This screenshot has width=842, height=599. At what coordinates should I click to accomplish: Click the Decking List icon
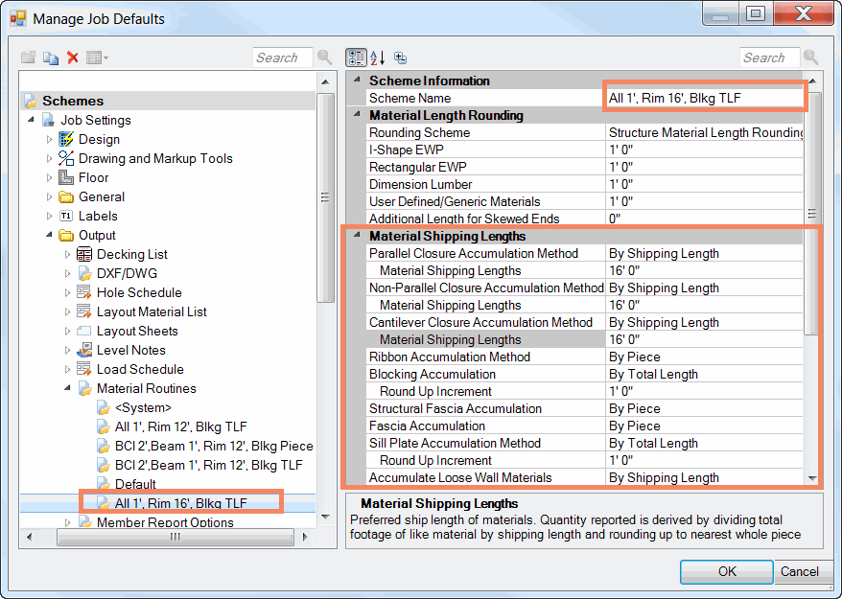coord(83,254)
